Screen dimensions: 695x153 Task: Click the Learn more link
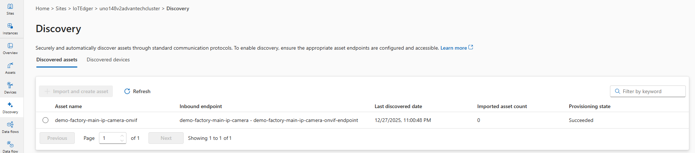pos(453,48)
